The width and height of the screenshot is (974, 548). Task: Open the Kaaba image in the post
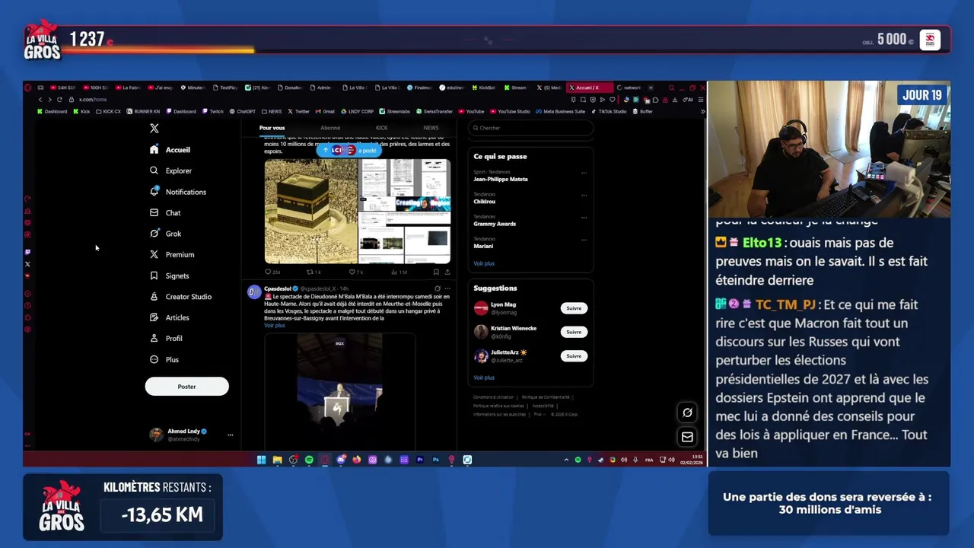[x=310, y=211]
